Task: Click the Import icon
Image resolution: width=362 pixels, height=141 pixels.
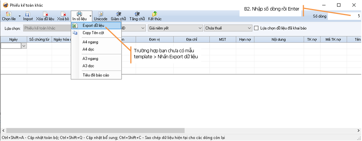Action: (x=28, y=14)
